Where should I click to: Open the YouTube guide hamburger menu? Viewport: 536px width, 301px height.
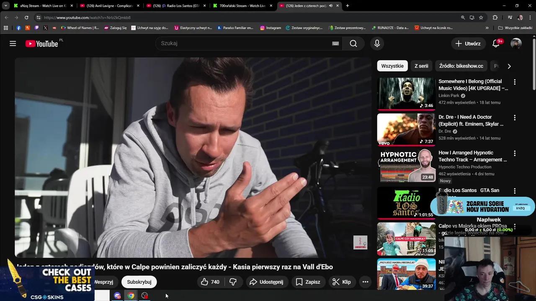click(x=13, y=43)
